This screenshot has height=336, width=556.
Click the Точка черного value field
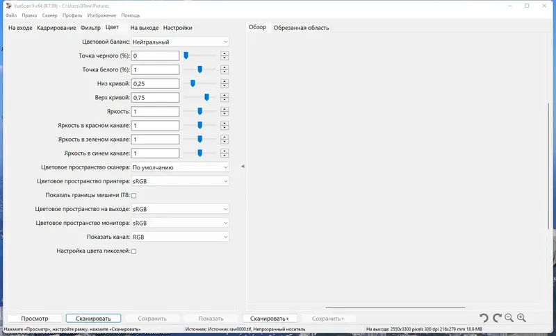[155, 56]
